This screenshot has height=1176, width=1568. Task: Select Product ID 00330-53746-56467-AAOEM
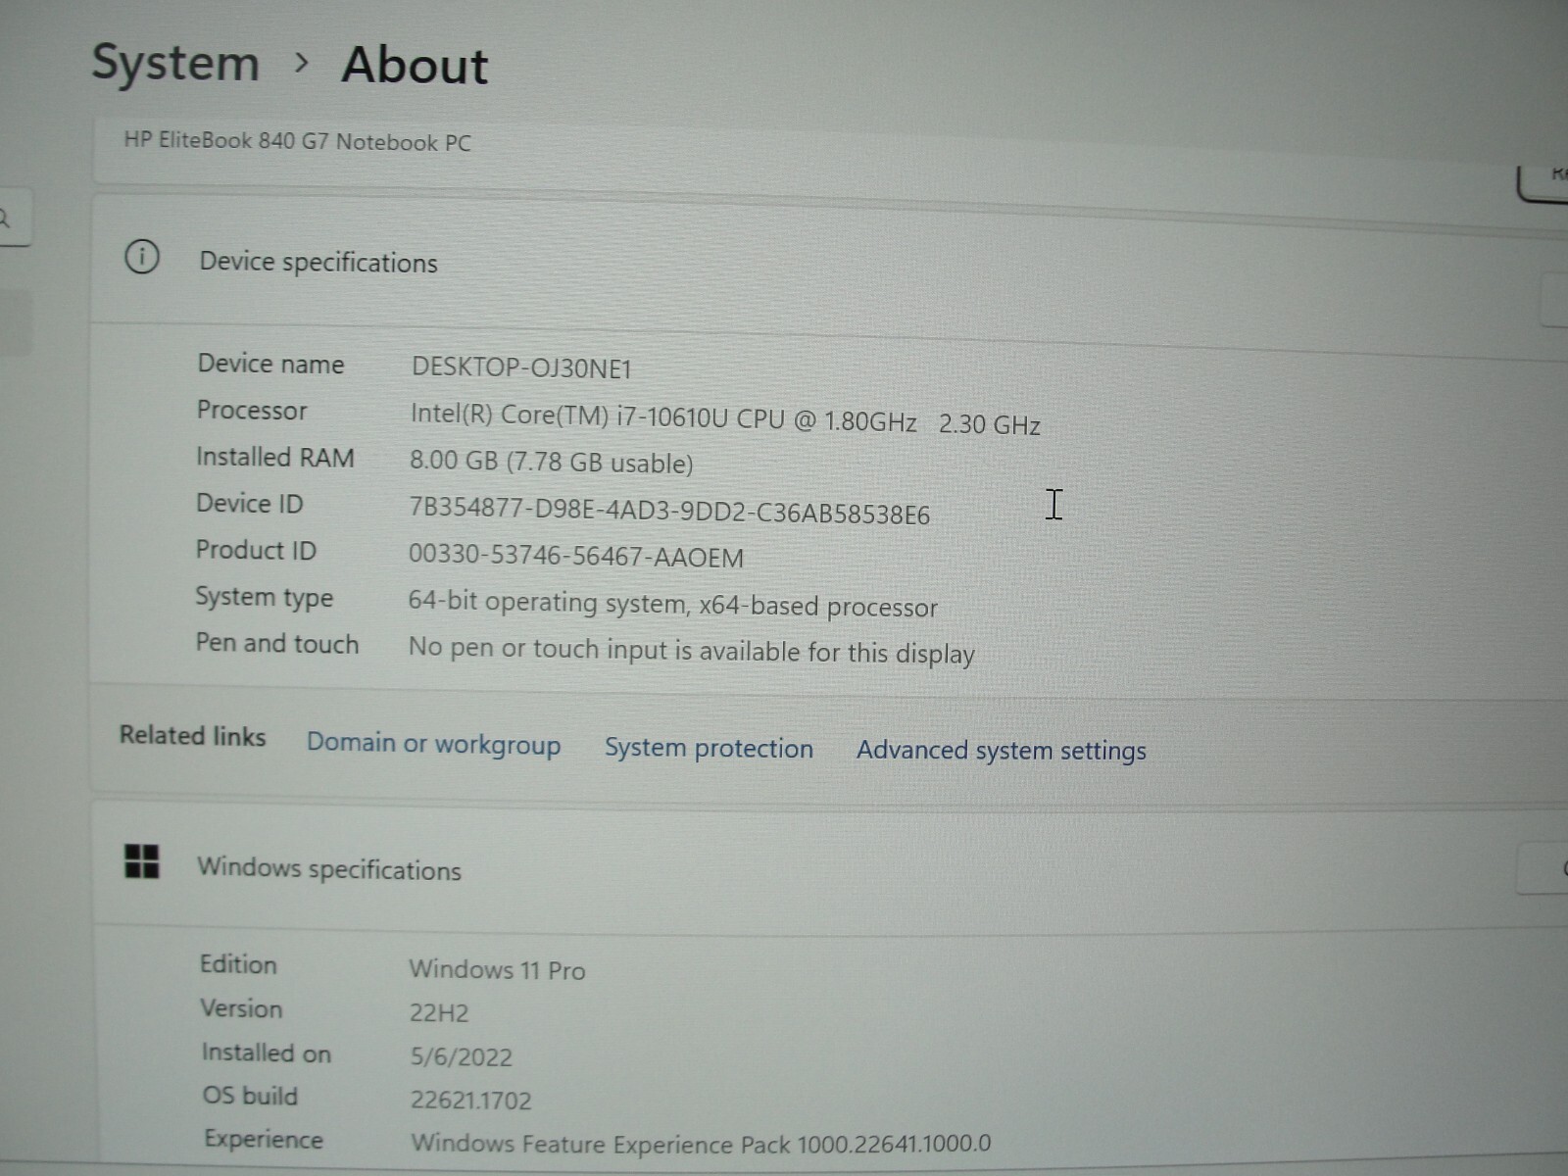pyautogui.click(x=576, y=556)
